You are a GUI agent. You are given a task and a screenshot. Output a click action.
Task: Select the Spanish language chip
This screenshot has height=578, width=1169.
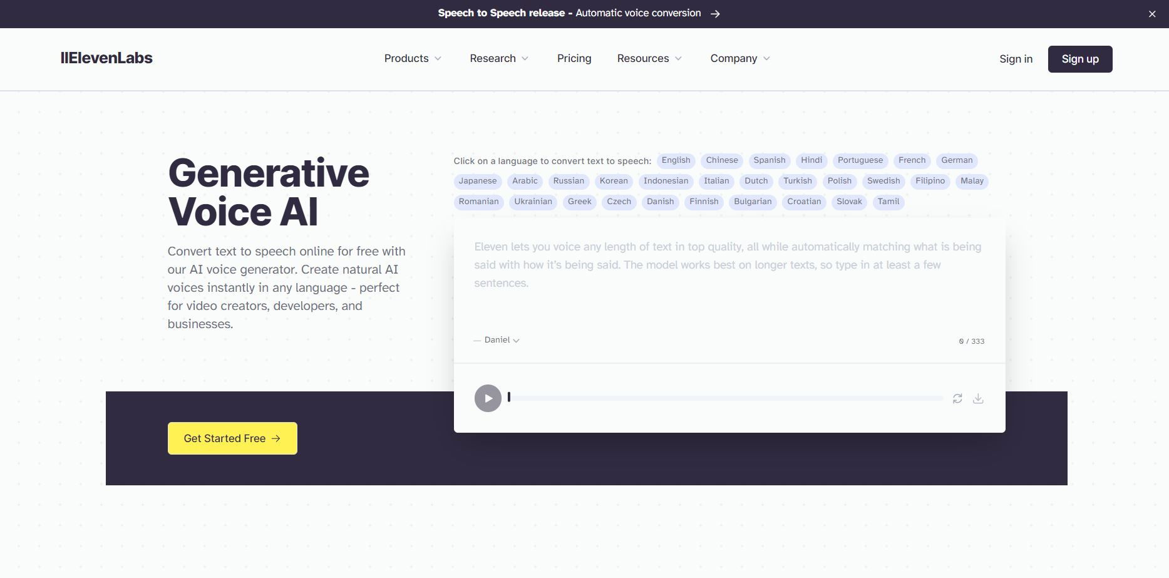pyautogui.click(x=770, y=160)
